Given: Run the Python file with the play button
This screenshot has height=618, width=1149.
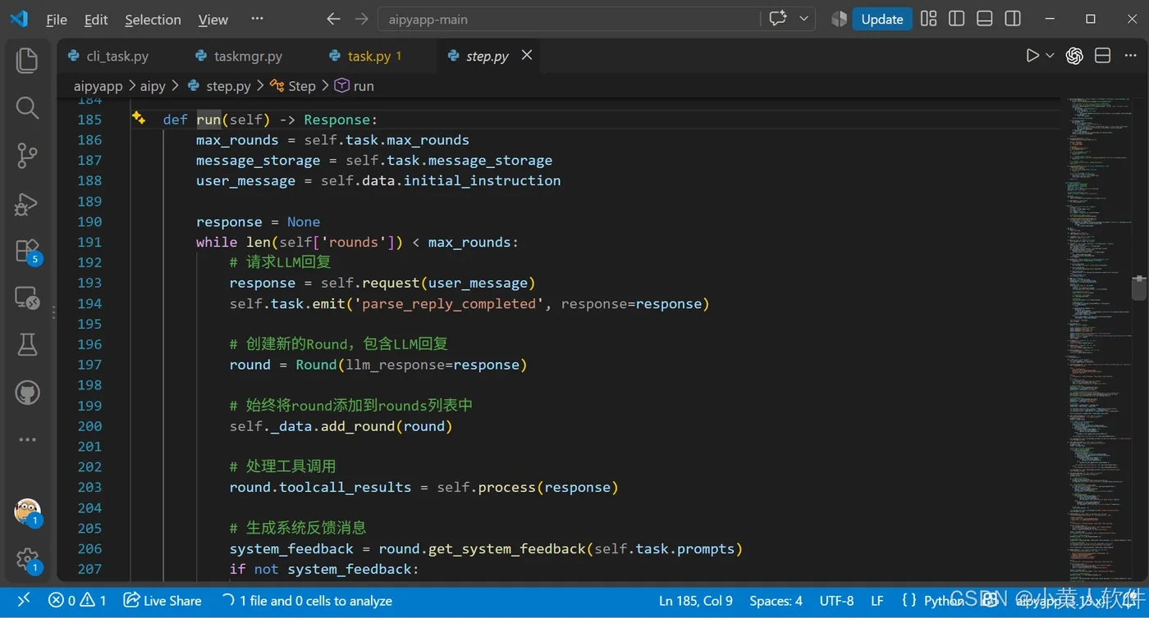Looking at the screenshot, I should tap(1032, 56).
